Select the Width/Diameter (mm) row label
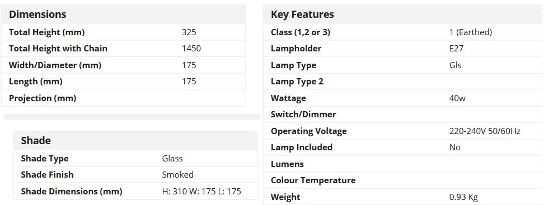Screen dimensions: 544x205 55,65
